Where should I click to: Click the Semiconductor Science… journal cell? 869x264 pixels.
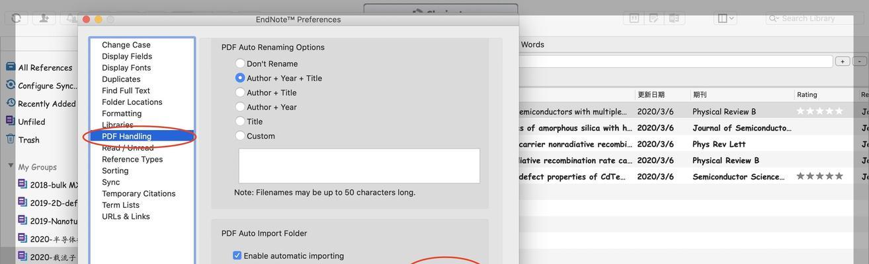739,176
